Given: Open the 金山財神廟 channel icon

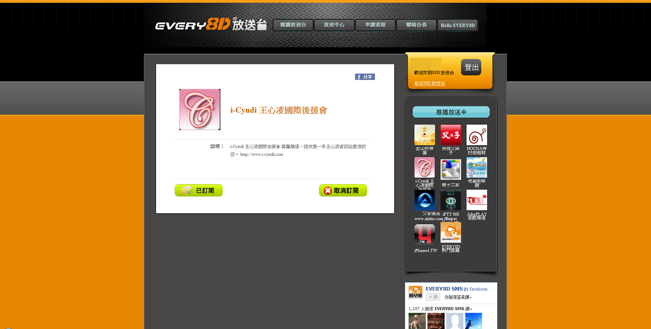Looking at the screenshot, I should (x=424, y=135).
